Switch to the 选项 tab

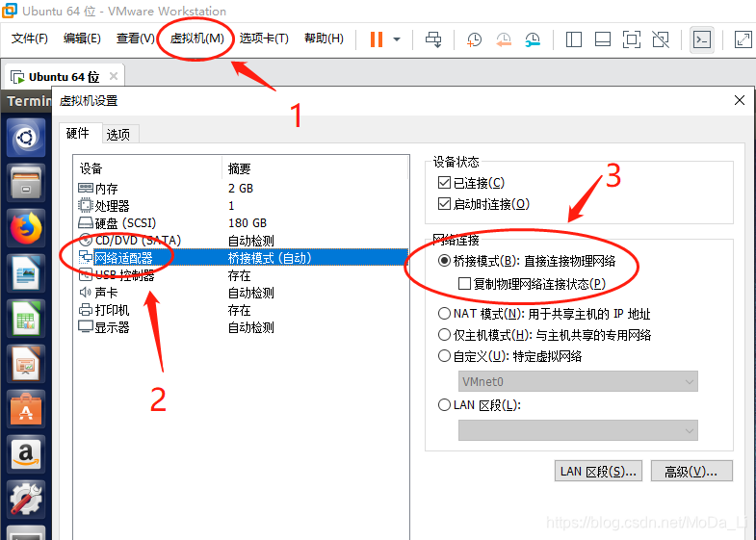[x=119, y=134]
